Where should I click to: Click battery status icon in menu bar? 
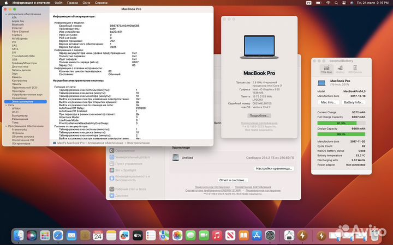(319, 3)
